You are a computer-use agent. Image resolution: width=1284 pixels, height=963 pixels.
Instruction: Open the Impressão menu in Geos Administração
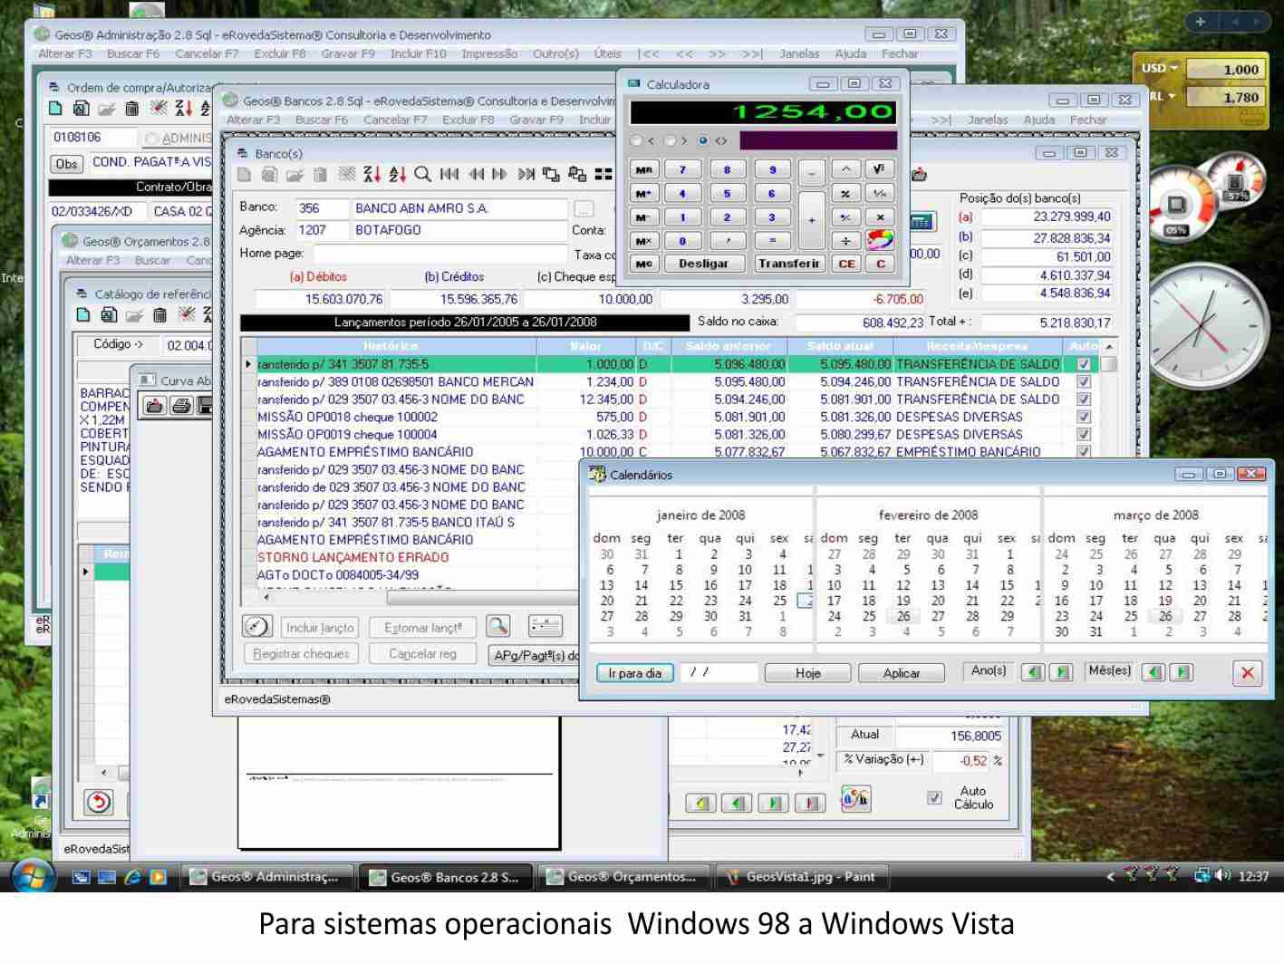489,53
